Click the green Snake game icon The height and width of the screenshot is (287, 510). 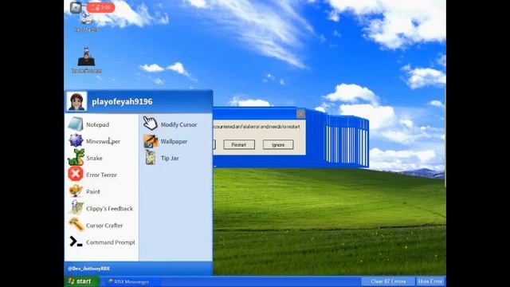[x=76, y=158]
